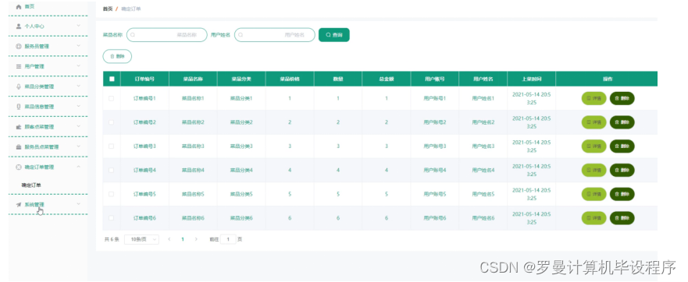Click the cell 菜品名称2
The height and width of the screenshot is (282, 688).
193,122
